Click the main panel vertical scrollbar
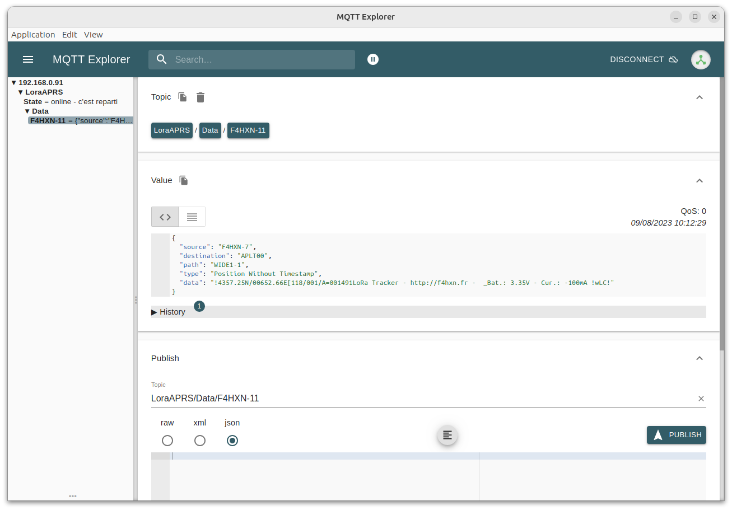732x510 pixels. tap(722, 214)
